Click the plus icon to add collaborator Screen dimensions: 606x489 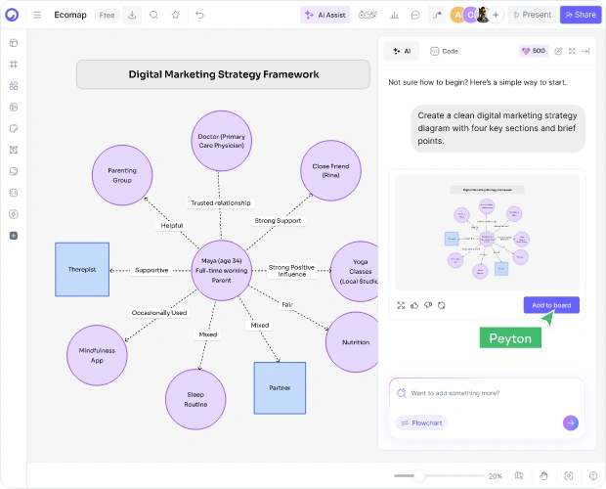pos(496,15)
